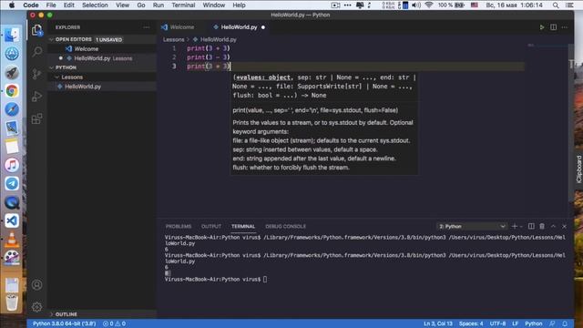This screenshot has height=328, width=583.
Task: Click the 1 UNSAVED badge
Action: click(x=108, y=39)
